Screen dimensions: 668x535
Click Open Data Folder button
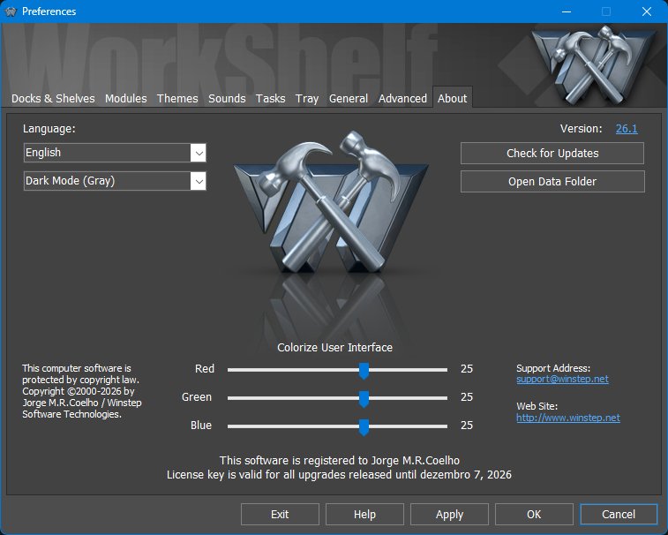tap(552, 182)
